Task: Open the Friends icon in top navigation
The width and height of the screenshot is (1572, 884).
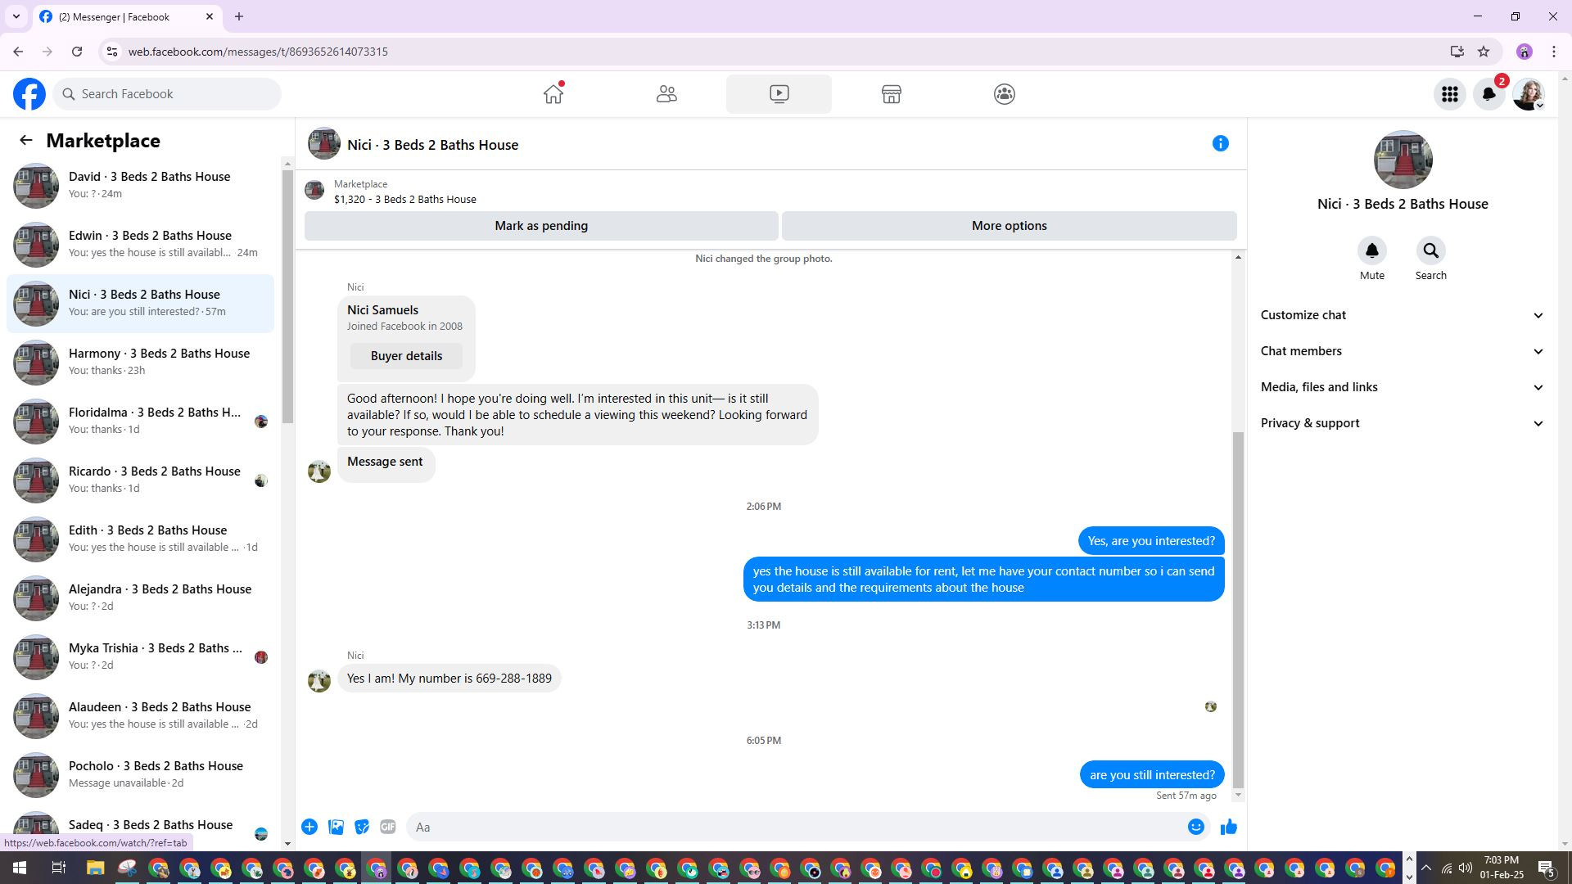Action: (666, 94)
